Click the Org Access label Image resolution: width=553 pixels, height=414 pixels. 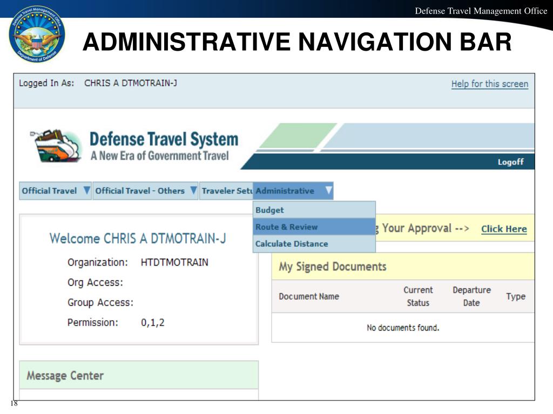coord(95,282)
